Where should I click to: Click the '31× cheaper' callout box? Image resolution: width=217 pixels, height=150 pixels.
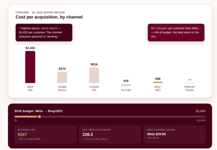click(176, 32)
